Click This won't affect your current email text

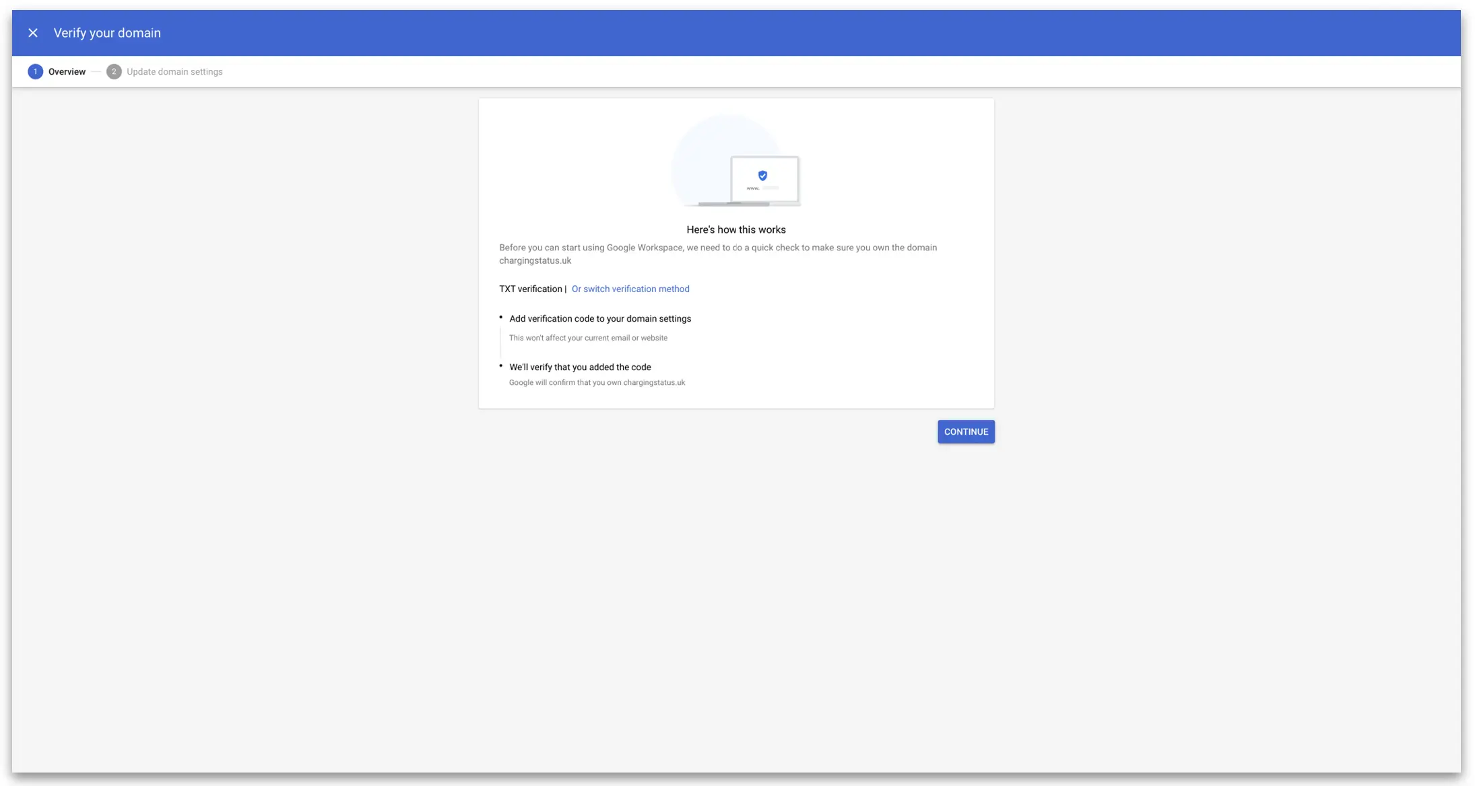pos(588,338)
